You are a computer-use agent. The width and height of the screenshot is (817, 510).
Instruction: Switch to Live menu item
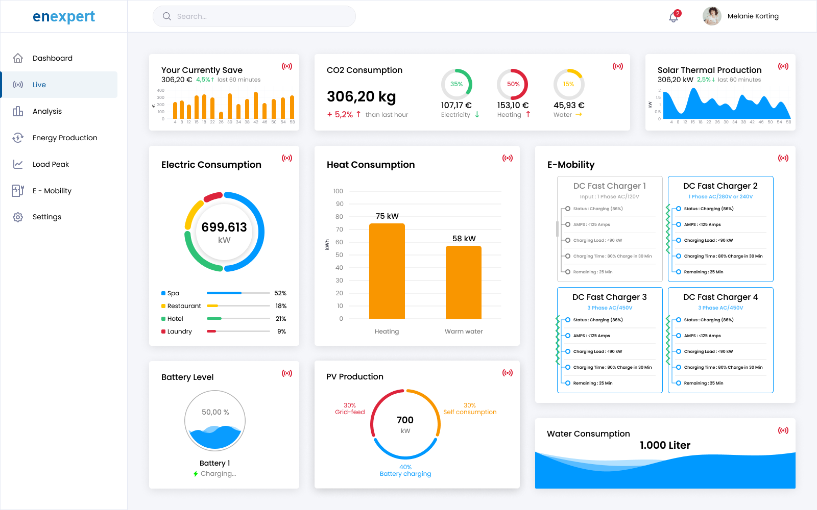pyautogui.click(x=59, y=85)
